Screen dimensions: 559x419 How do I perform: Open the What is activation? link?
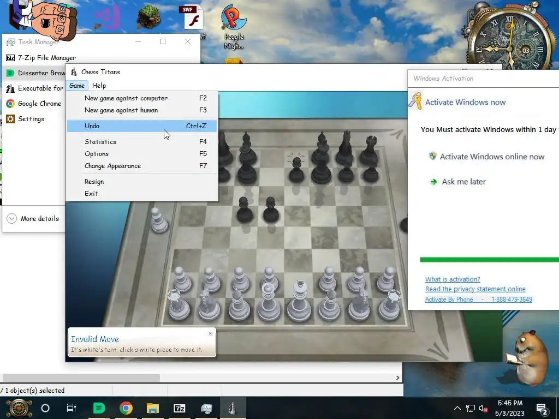pos(453,279)
